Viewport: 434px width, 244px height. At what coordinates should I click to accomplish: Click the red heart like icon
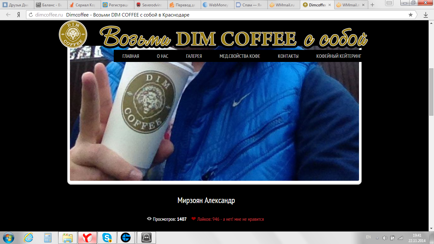pos(193,219)
